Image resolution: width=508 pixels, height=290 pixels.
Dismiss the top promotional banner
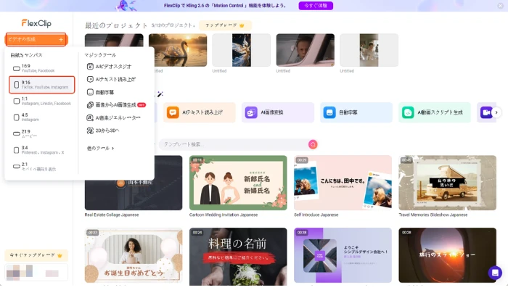(x=500, y=6)
